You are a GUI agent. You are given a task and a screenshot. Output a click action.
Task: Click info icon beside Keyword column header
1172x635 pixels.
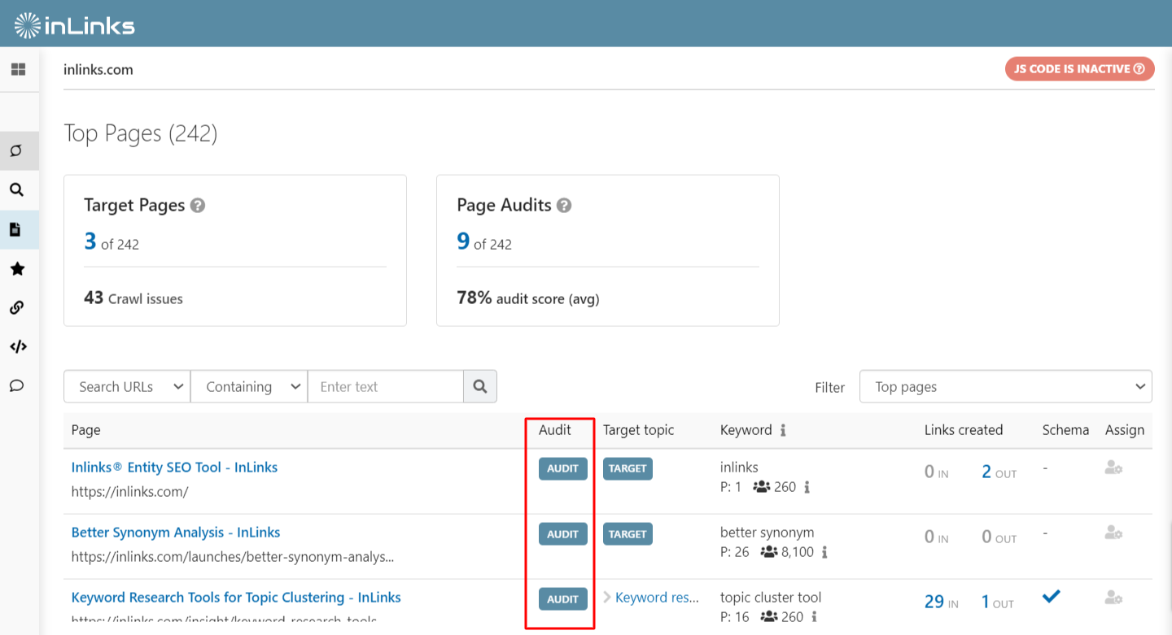783,430
